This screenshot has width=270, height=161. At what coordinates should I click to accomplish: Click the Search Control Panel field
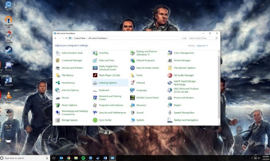pos(203,38)
